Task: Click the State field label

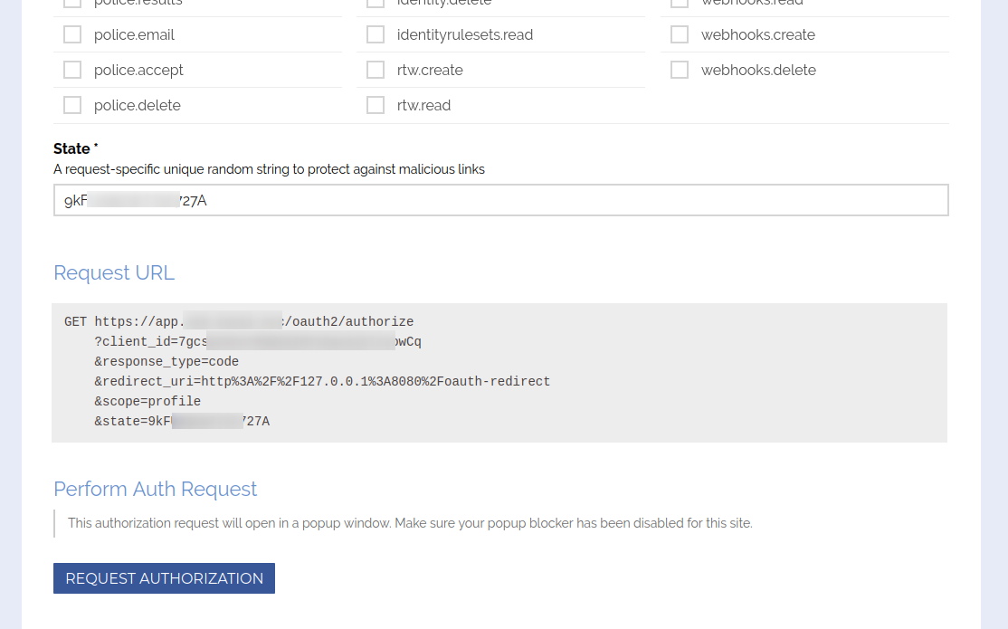Action: 72,149
